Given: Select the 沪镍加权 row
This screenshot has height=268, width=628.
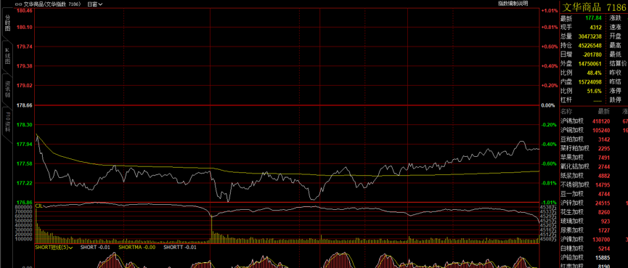Looking at the screenshot, I should click(x=594, y=239).
